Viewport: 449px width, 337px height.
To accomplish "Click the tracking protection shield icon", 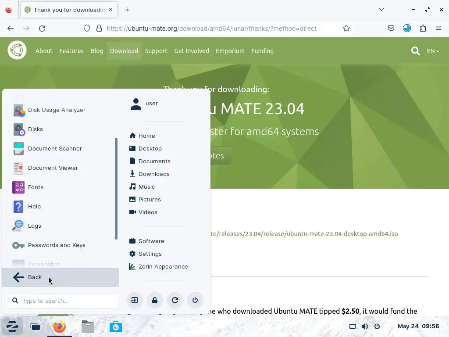I will coord(87,29).
